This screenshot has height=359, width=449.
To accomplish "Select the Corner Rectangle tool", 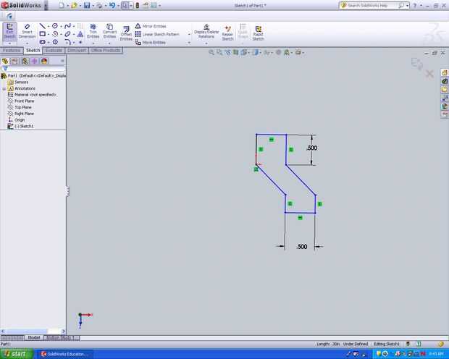I will click(x=42, y=34).
